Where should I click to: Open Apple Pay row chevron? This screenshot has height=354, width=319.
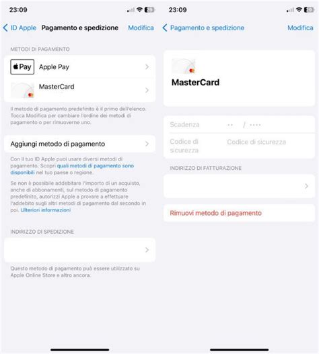(147, 67)
